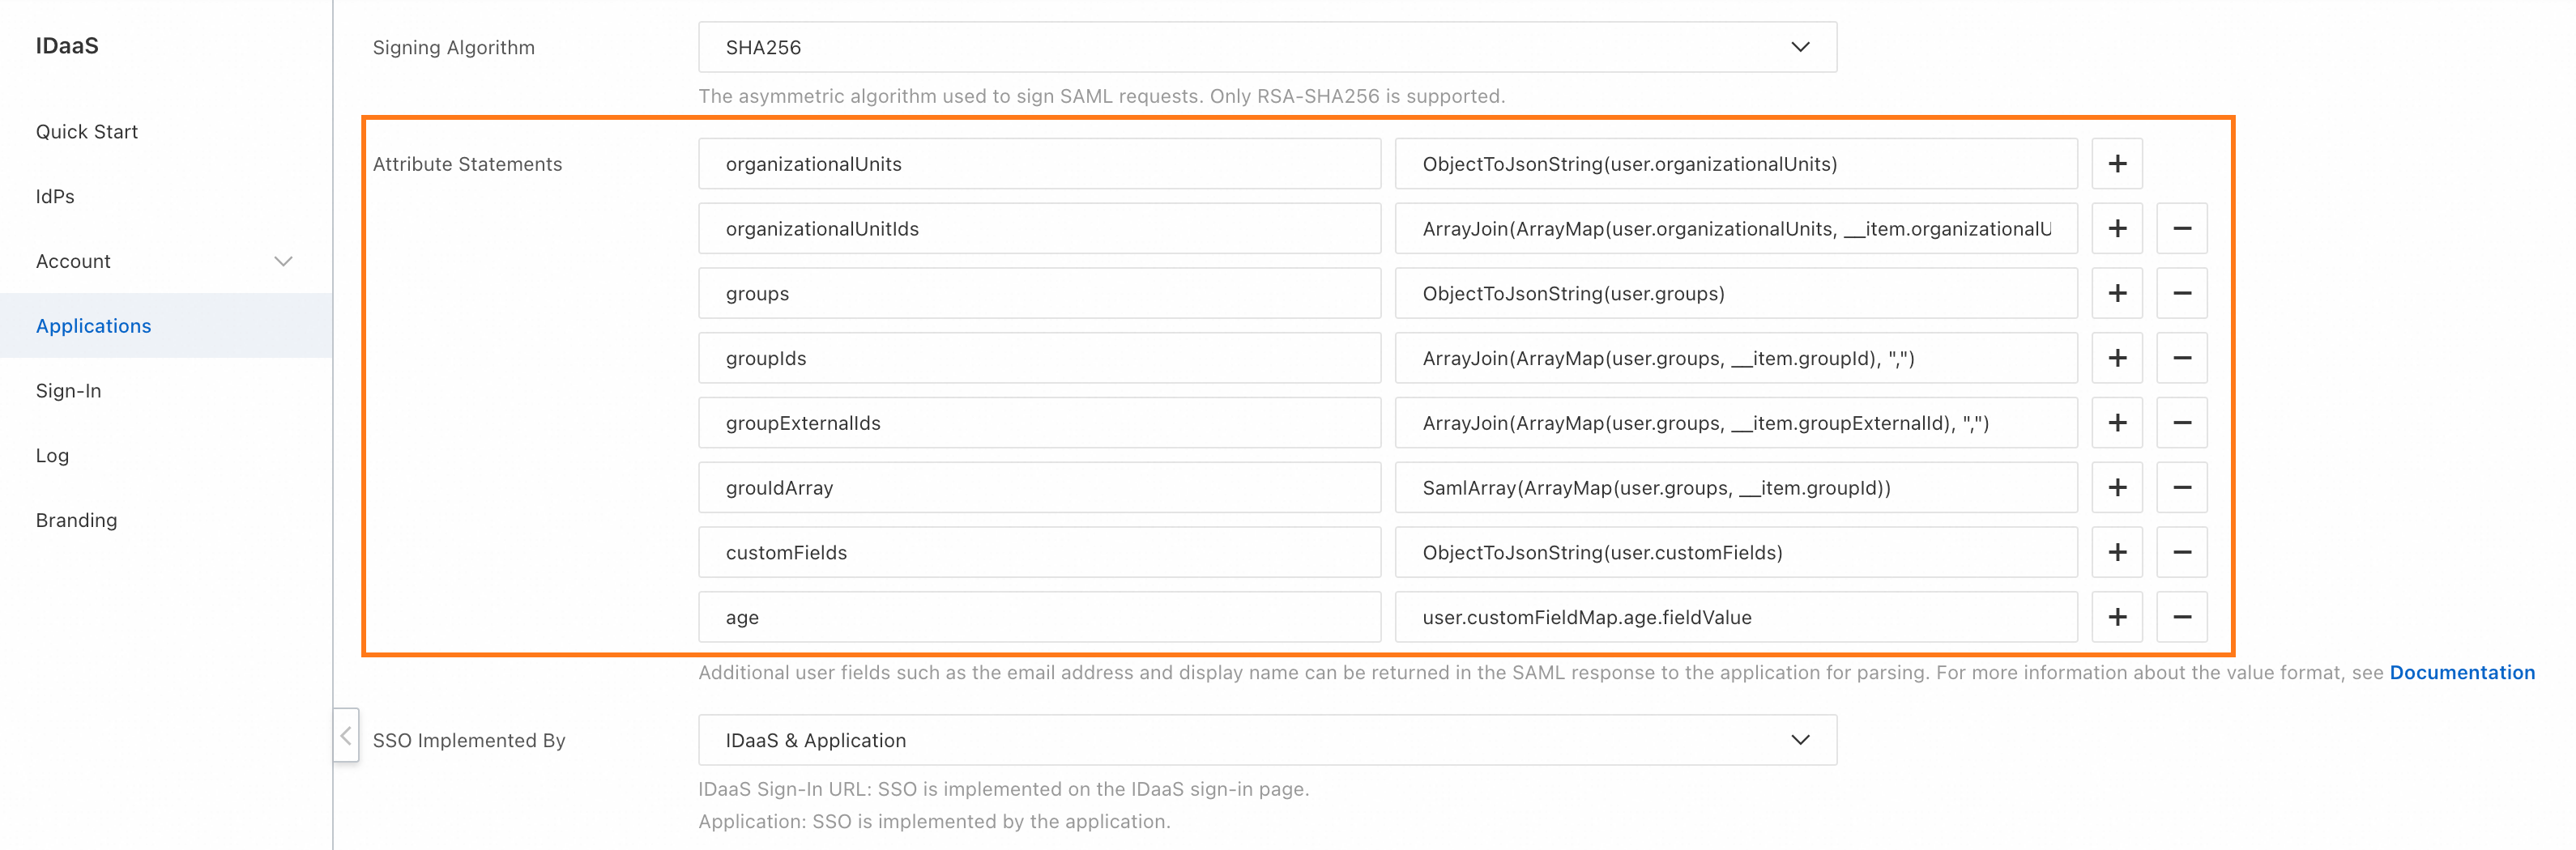The width and height of the screenshot is (2576, 850).
Task: Click the Attribute Statements label
Action: [x=467, y=164]
